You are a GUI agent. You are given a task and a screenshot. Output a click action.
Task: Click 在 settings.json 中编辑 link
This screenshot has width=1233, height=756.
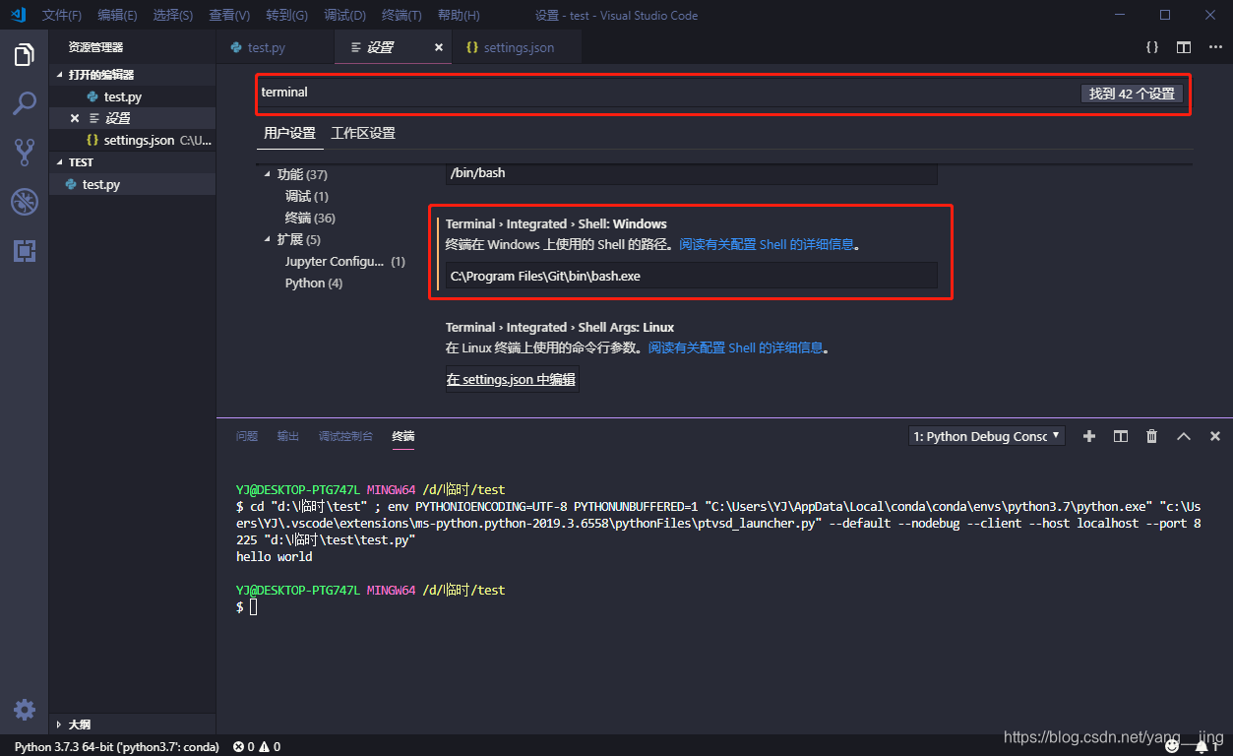click(512, 379)
